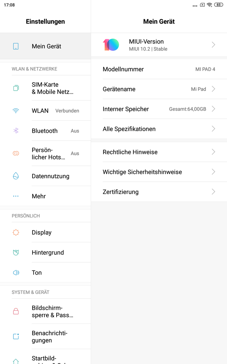The width and height of the screenshot is (227, 364).
Task: Open the Gerätename chevron arrow
Action: 213,89
